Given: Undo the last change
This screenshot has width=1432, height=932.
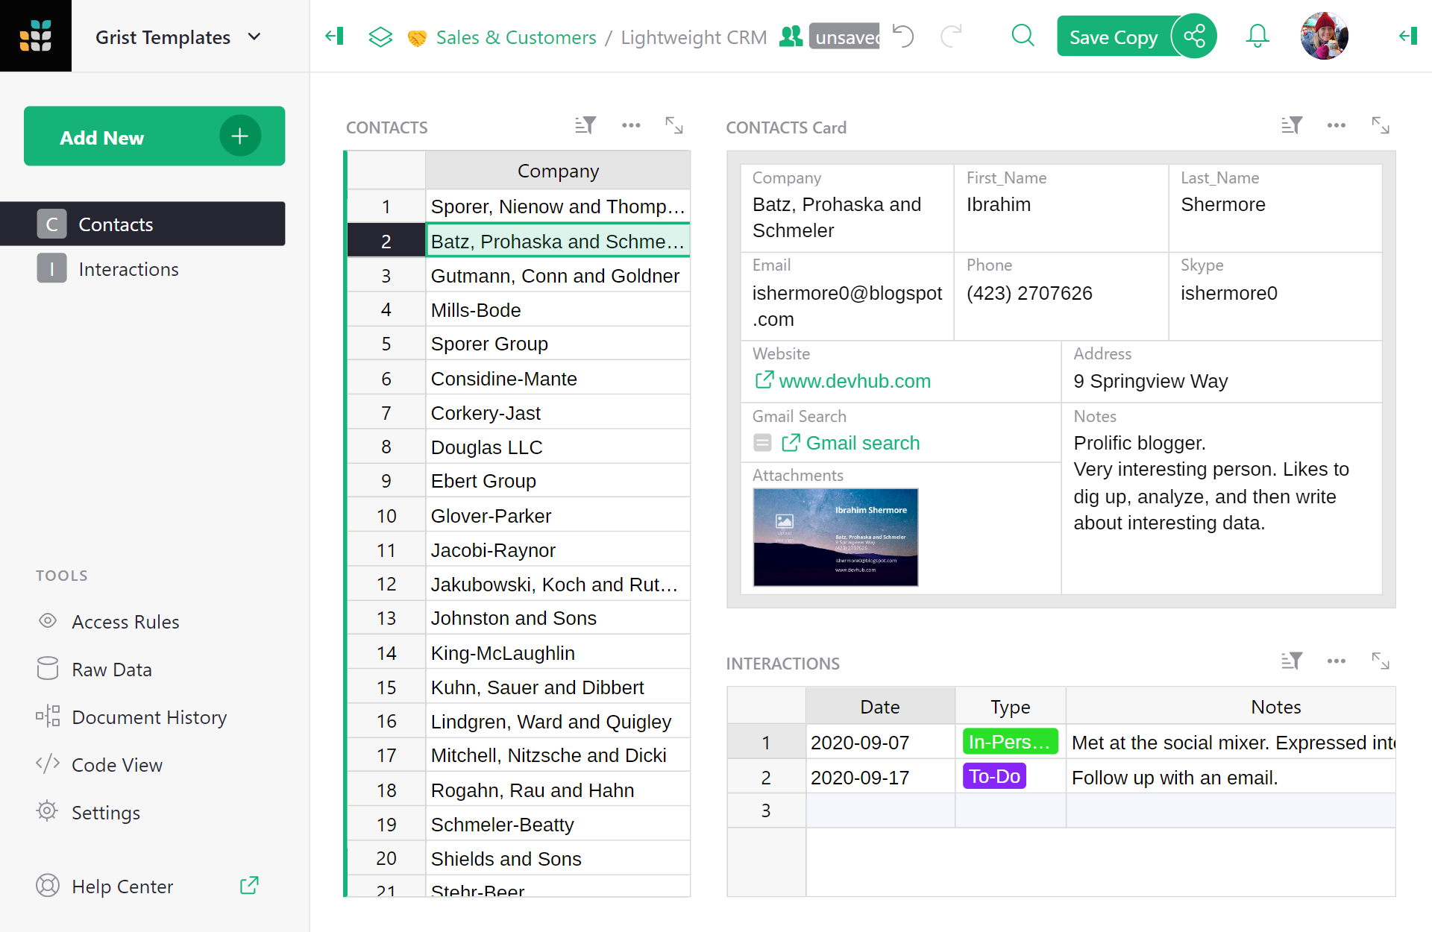Looking at the screenshot, I should coord(903,36).
